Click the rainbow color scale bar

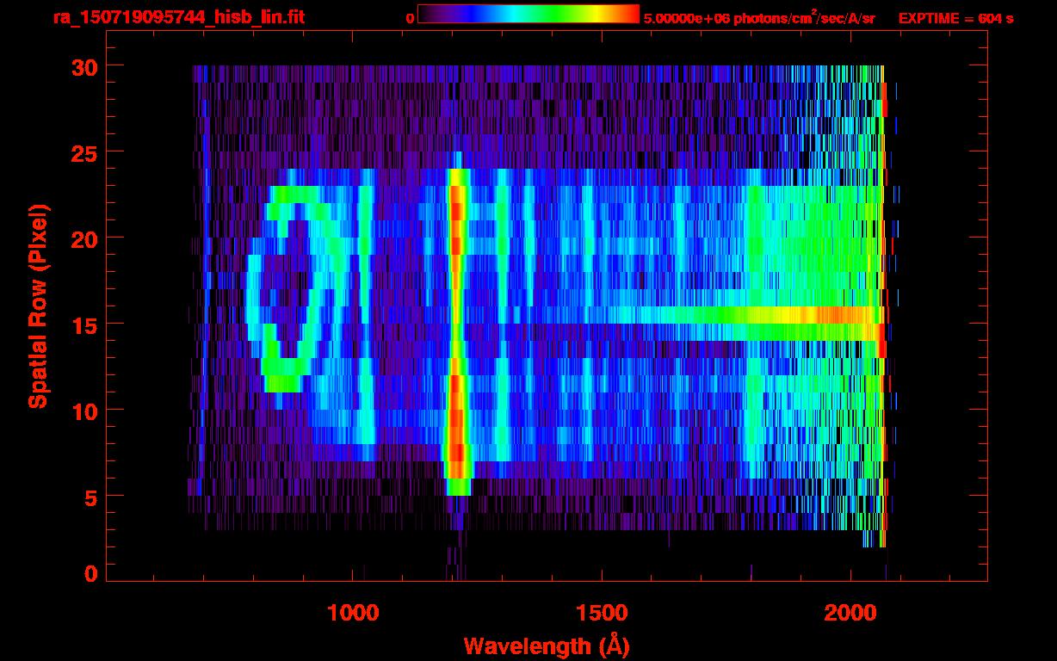(x=528, y=15)
